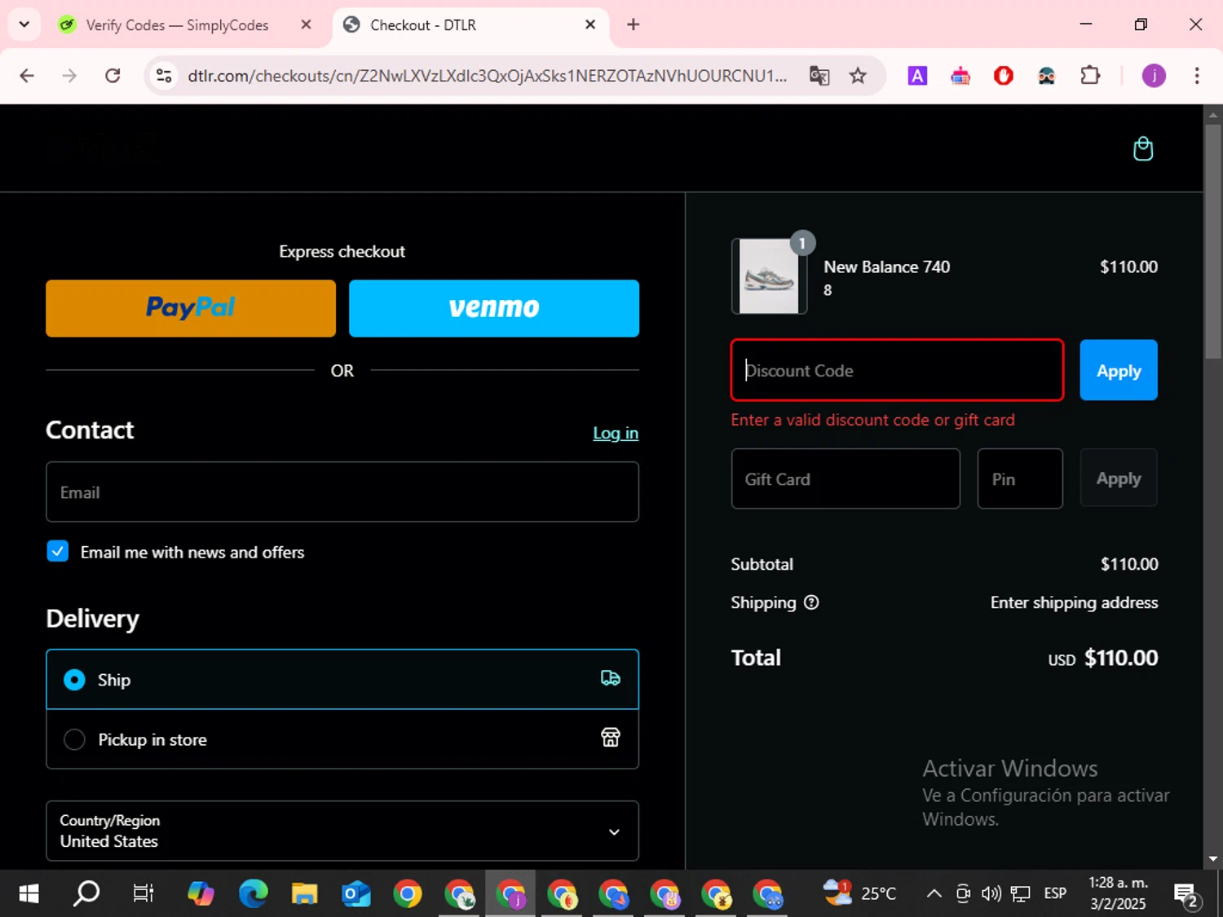Screen dimensions: 1223x917
Task: Open the shopping bag cart icon
Action: click(x=1143, y=149)
